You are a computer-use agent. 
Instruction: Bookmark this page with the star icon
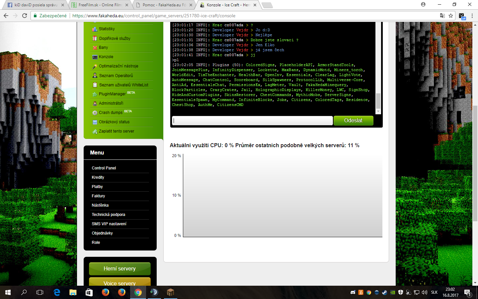point(451,16)
